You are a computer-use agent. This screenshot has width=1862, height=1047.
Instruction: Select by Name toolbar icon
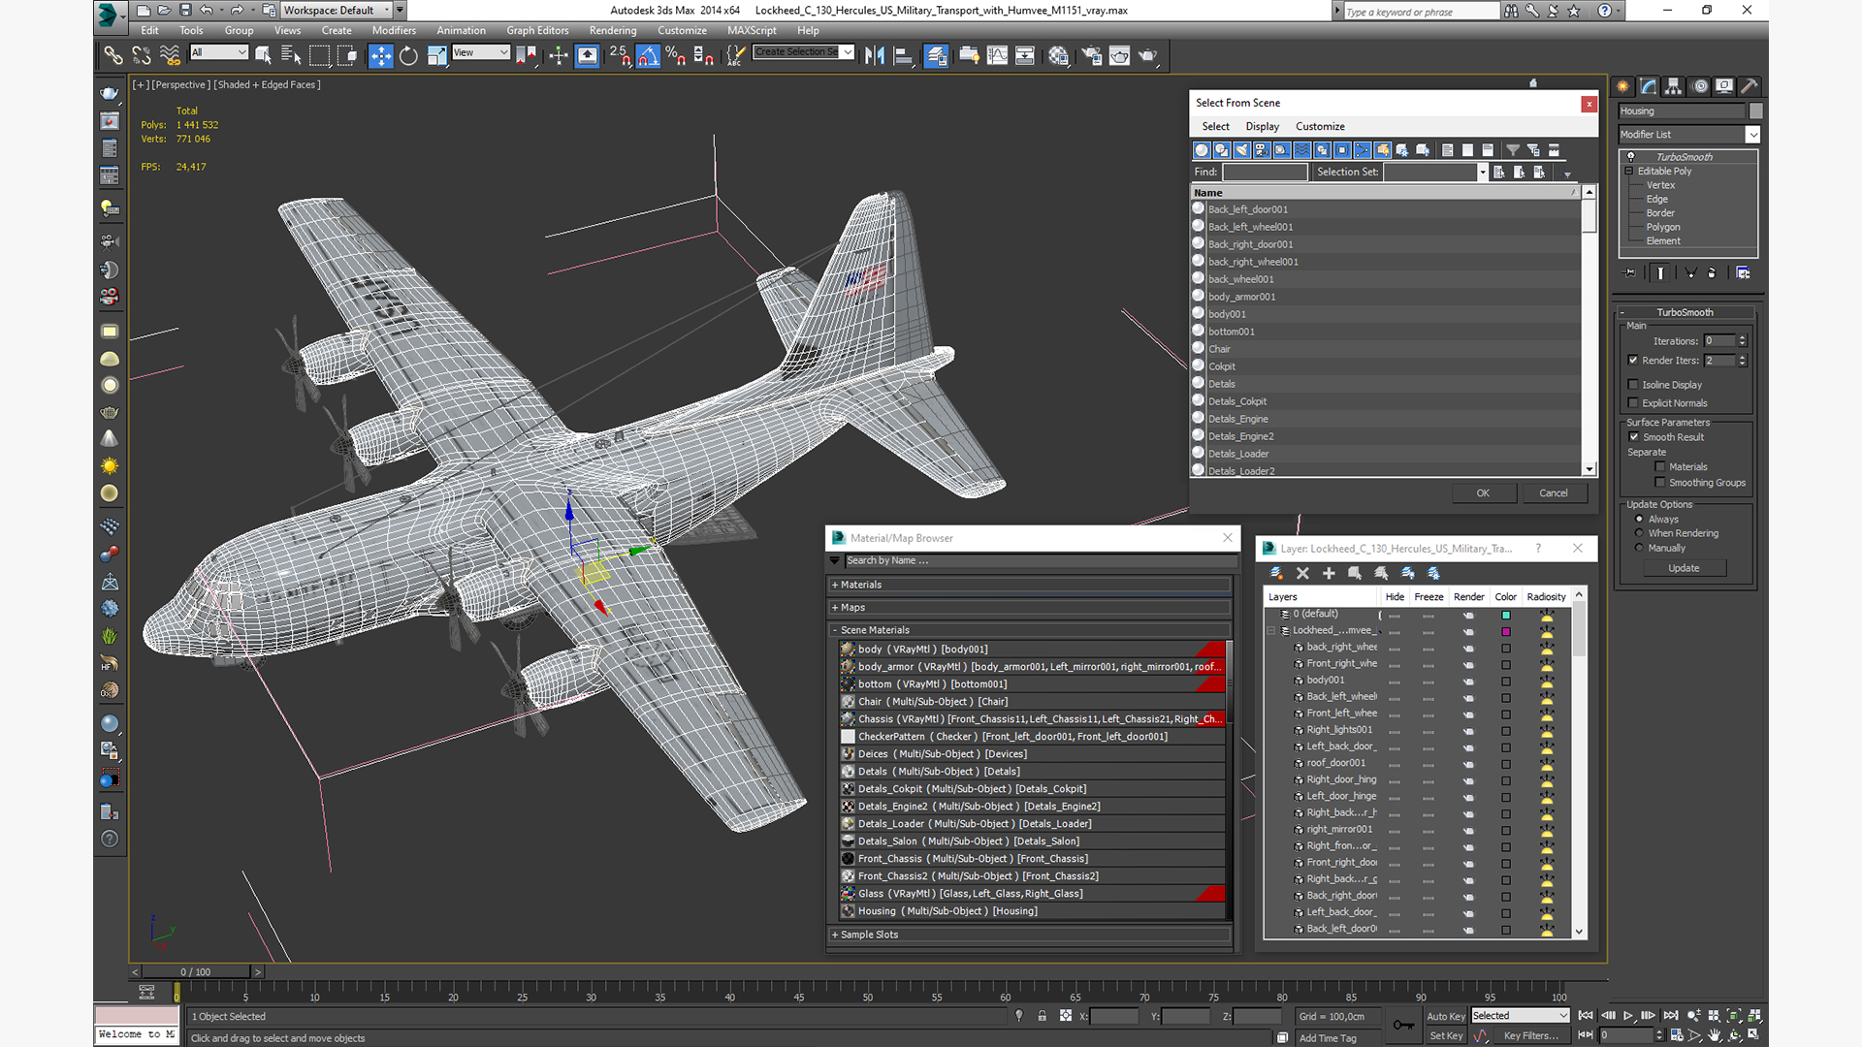coord(291,56)
